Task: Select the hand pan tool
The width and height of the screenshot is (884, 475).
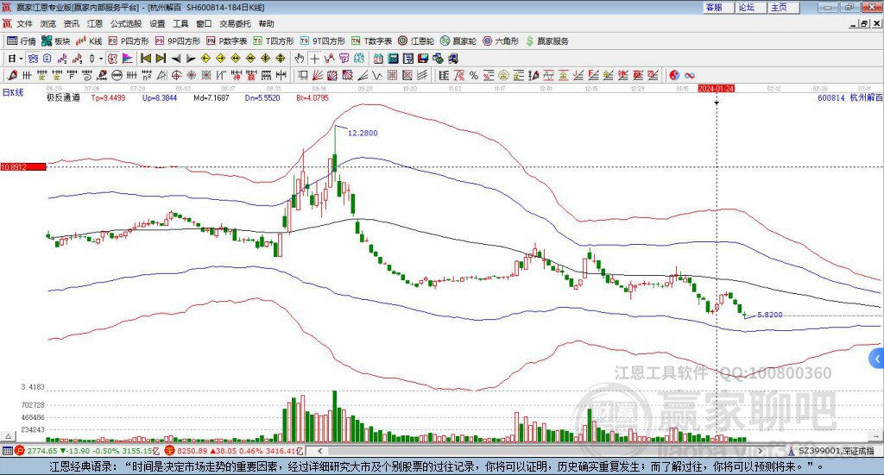Action: (x=300, y=59)
